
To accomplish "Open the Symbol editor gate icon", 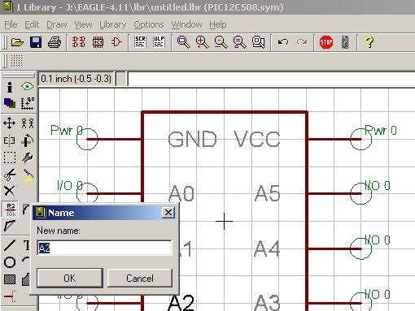I will pos(116,42).
